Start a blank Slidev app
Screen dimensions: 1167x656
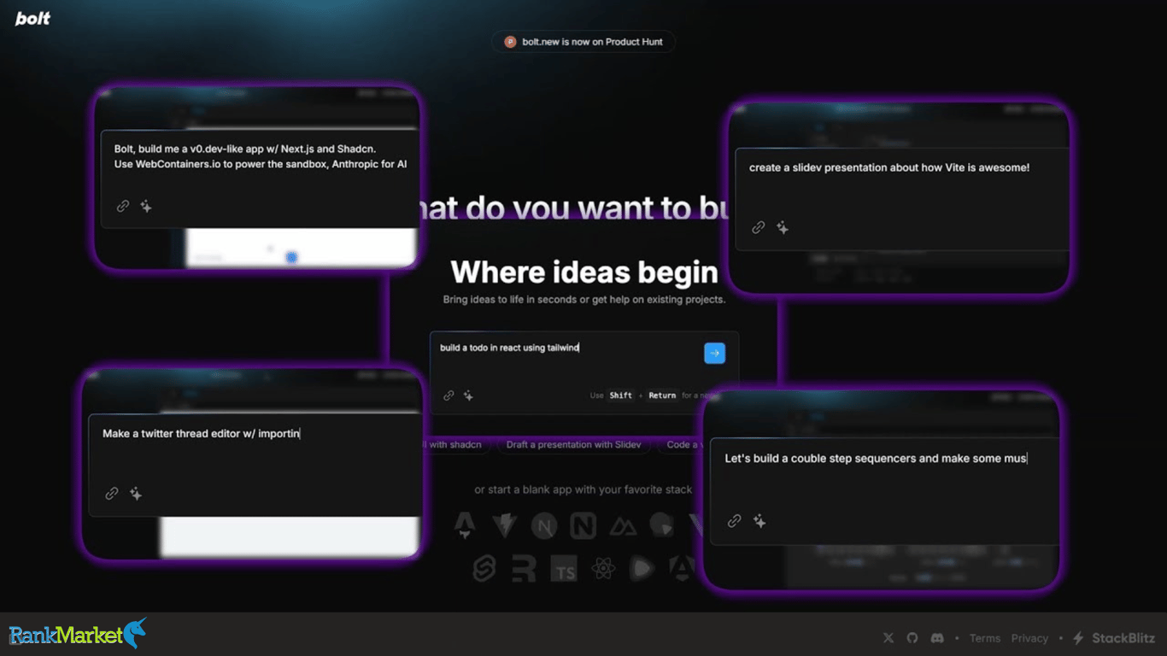661,524
